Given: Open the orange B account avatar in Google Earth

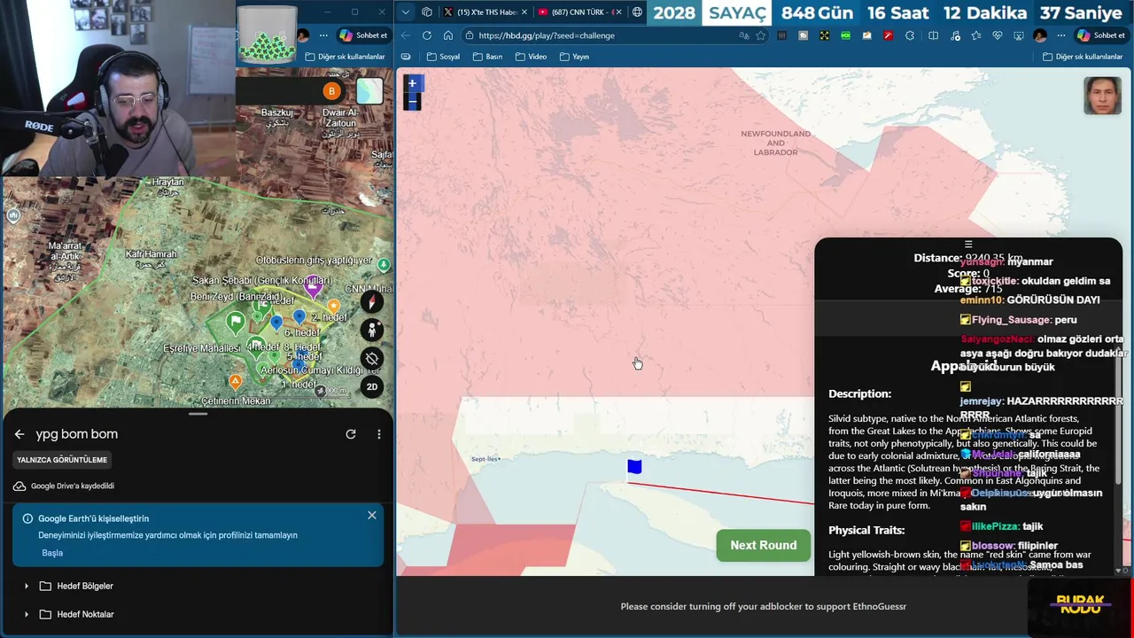Looking at the screenshot, I should click(331, 91).
